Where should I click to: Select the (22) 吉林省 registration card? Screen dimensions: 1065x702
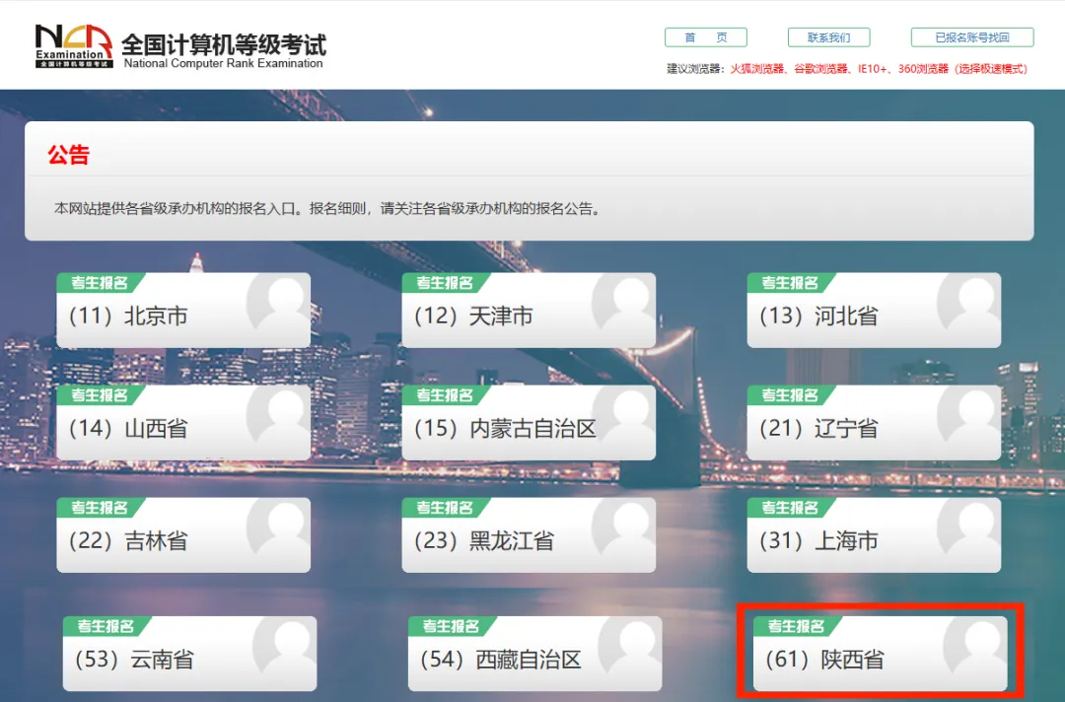click(182, 534)
